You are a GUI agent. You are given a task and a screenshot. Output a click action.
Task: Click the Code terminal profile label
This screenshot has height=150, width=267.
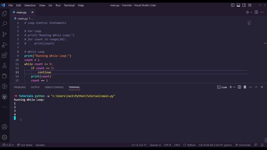tap(222, 87)
